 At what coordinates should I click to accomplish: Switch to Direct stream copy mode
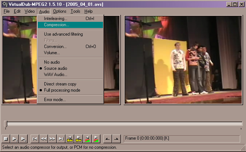click(x=60, y=84)
